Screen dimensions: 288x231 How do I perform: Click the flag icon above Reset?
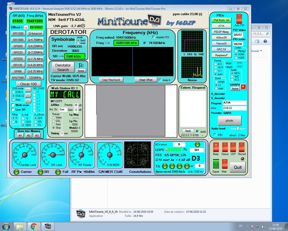point(81,65)
